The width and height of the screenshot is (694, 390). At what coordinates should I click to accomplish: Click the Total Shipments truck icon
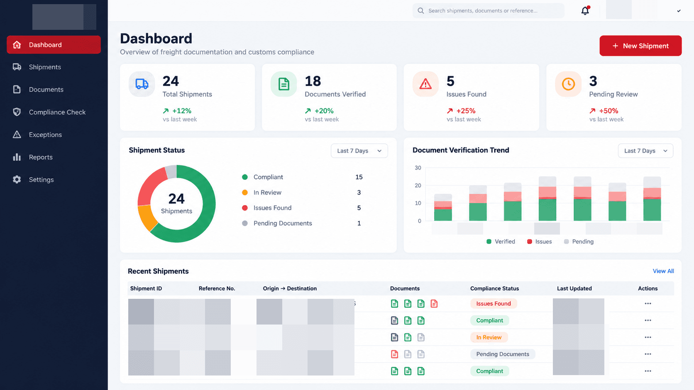(142, 84)
